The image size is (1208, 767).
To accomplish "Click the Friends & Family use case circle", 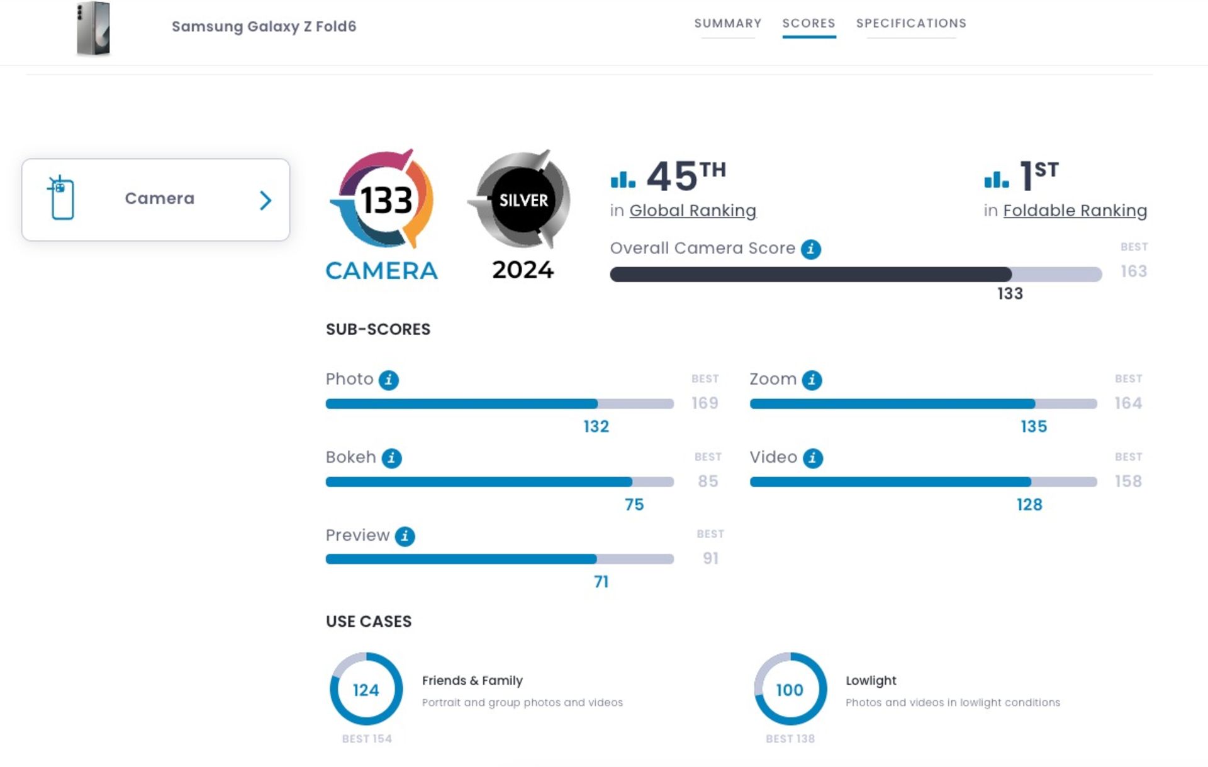I will [x=364, y=690].
